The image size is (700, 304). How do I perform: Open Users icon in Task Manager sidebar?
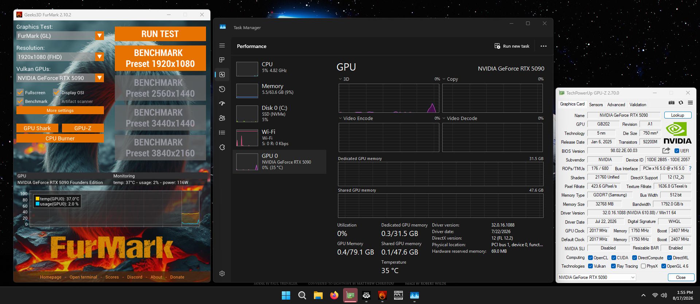[x=222, y=118]
